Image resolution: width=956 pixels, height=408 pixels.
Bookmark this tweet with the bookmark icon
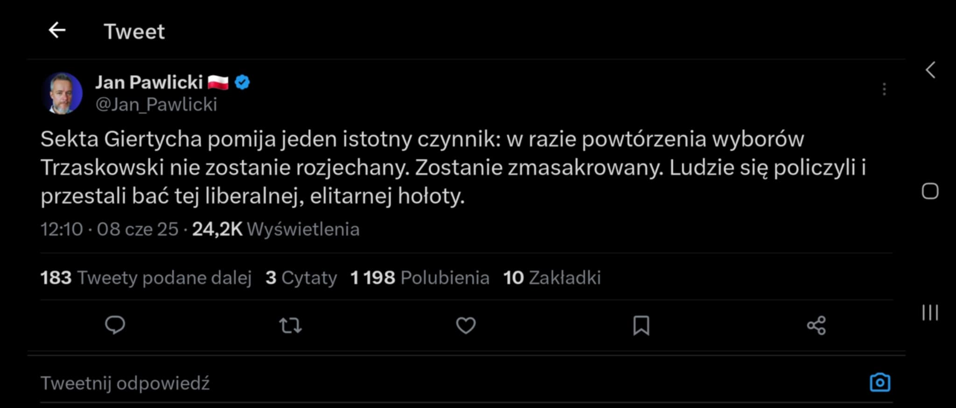point(641,326)
